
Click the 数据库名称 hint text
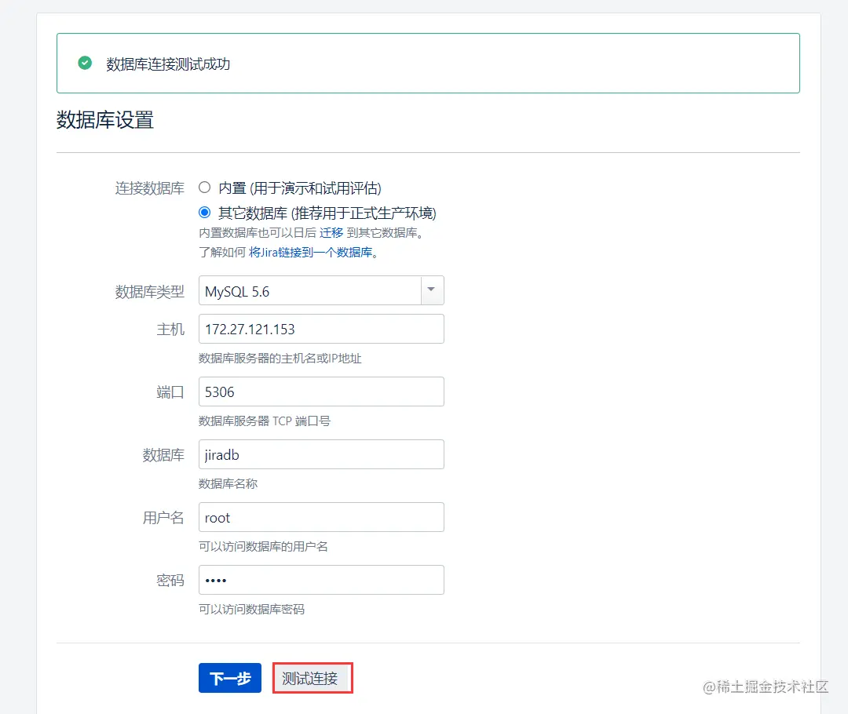(x=228, y=484)
